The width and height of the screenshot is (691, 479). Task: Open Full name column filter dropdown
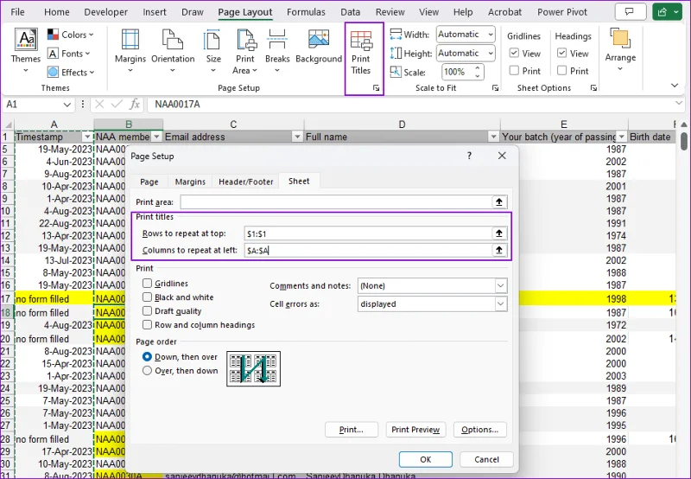pos(493,137)
